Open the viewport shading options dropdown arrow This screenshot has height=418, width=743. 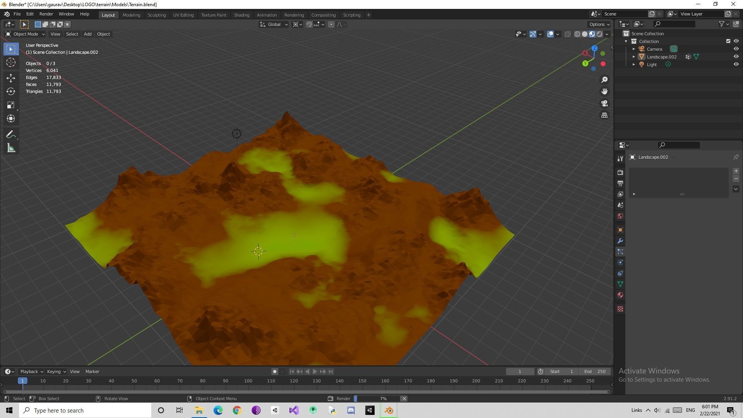click(607, 34)
